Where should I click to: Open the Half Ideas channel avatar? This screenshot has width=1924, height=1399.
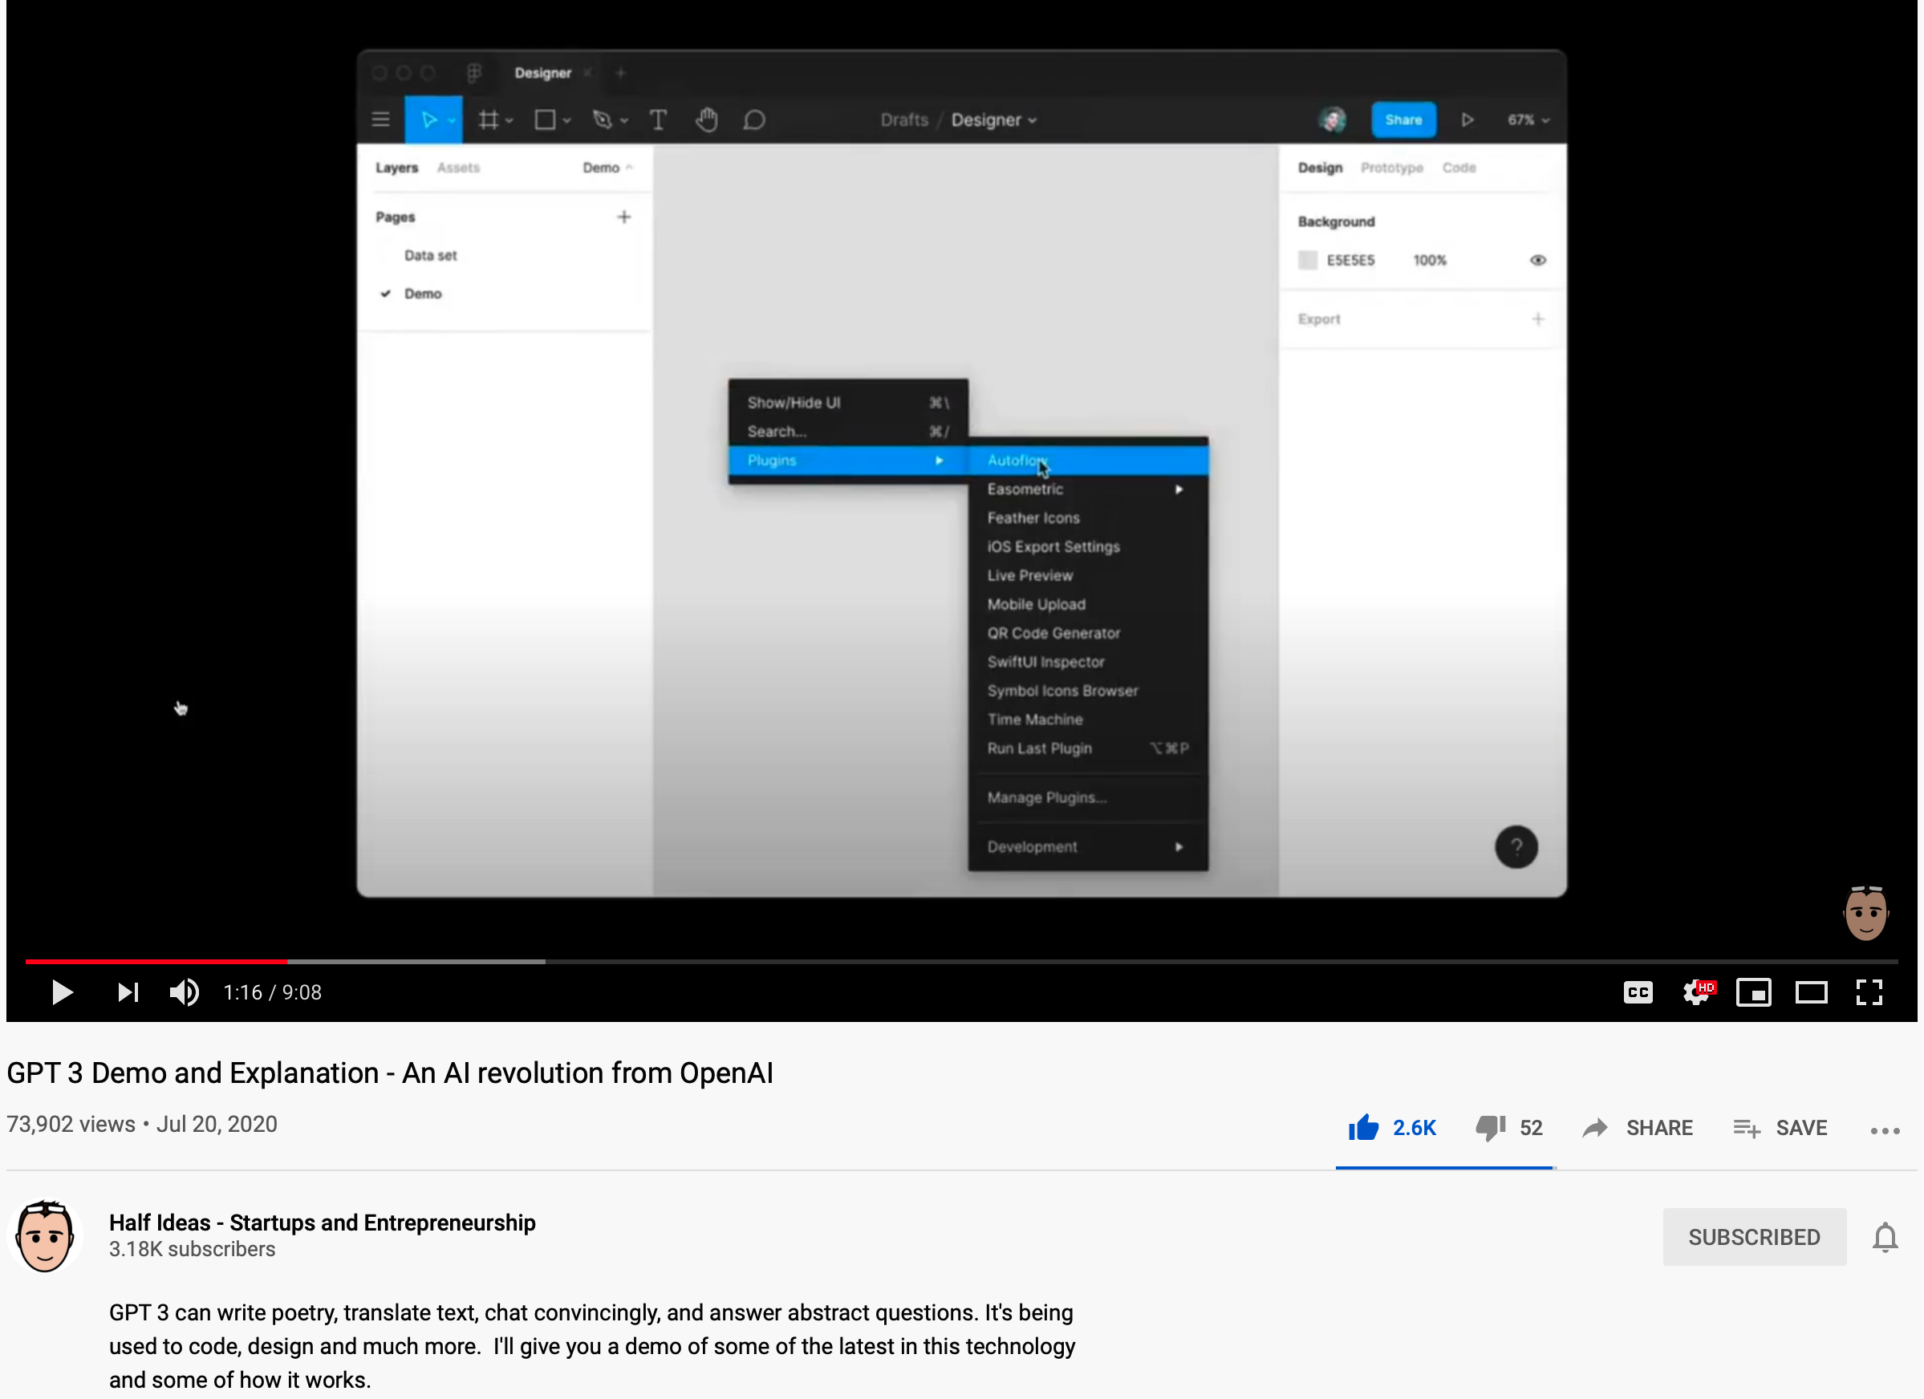pos(45,1236)
